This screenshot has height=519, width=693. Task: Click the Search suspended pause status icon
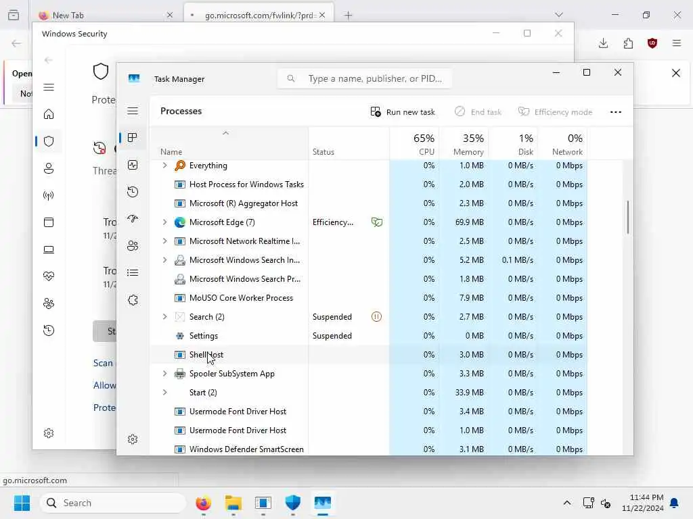click(x=376, y=316)
